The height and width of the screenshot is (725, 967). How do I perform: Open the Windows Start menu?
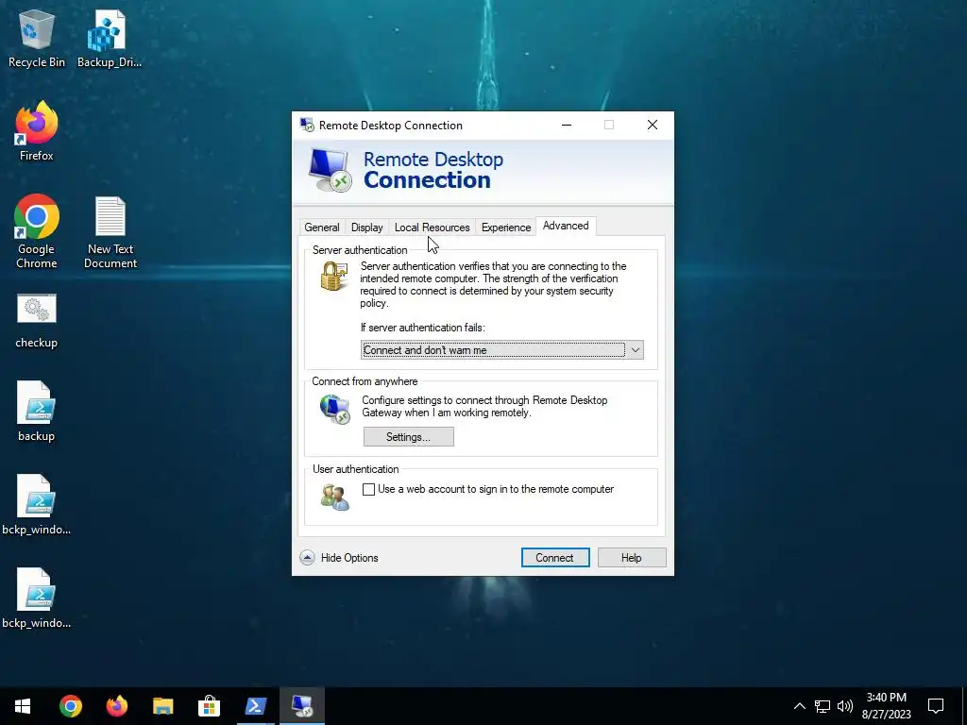pyautogui.click(x=23, y=706)
